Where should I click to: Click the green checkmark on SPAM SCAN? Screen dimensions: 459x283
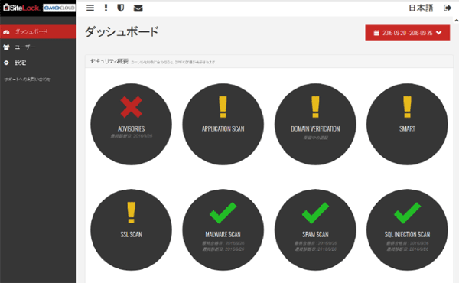coord(315,213)
